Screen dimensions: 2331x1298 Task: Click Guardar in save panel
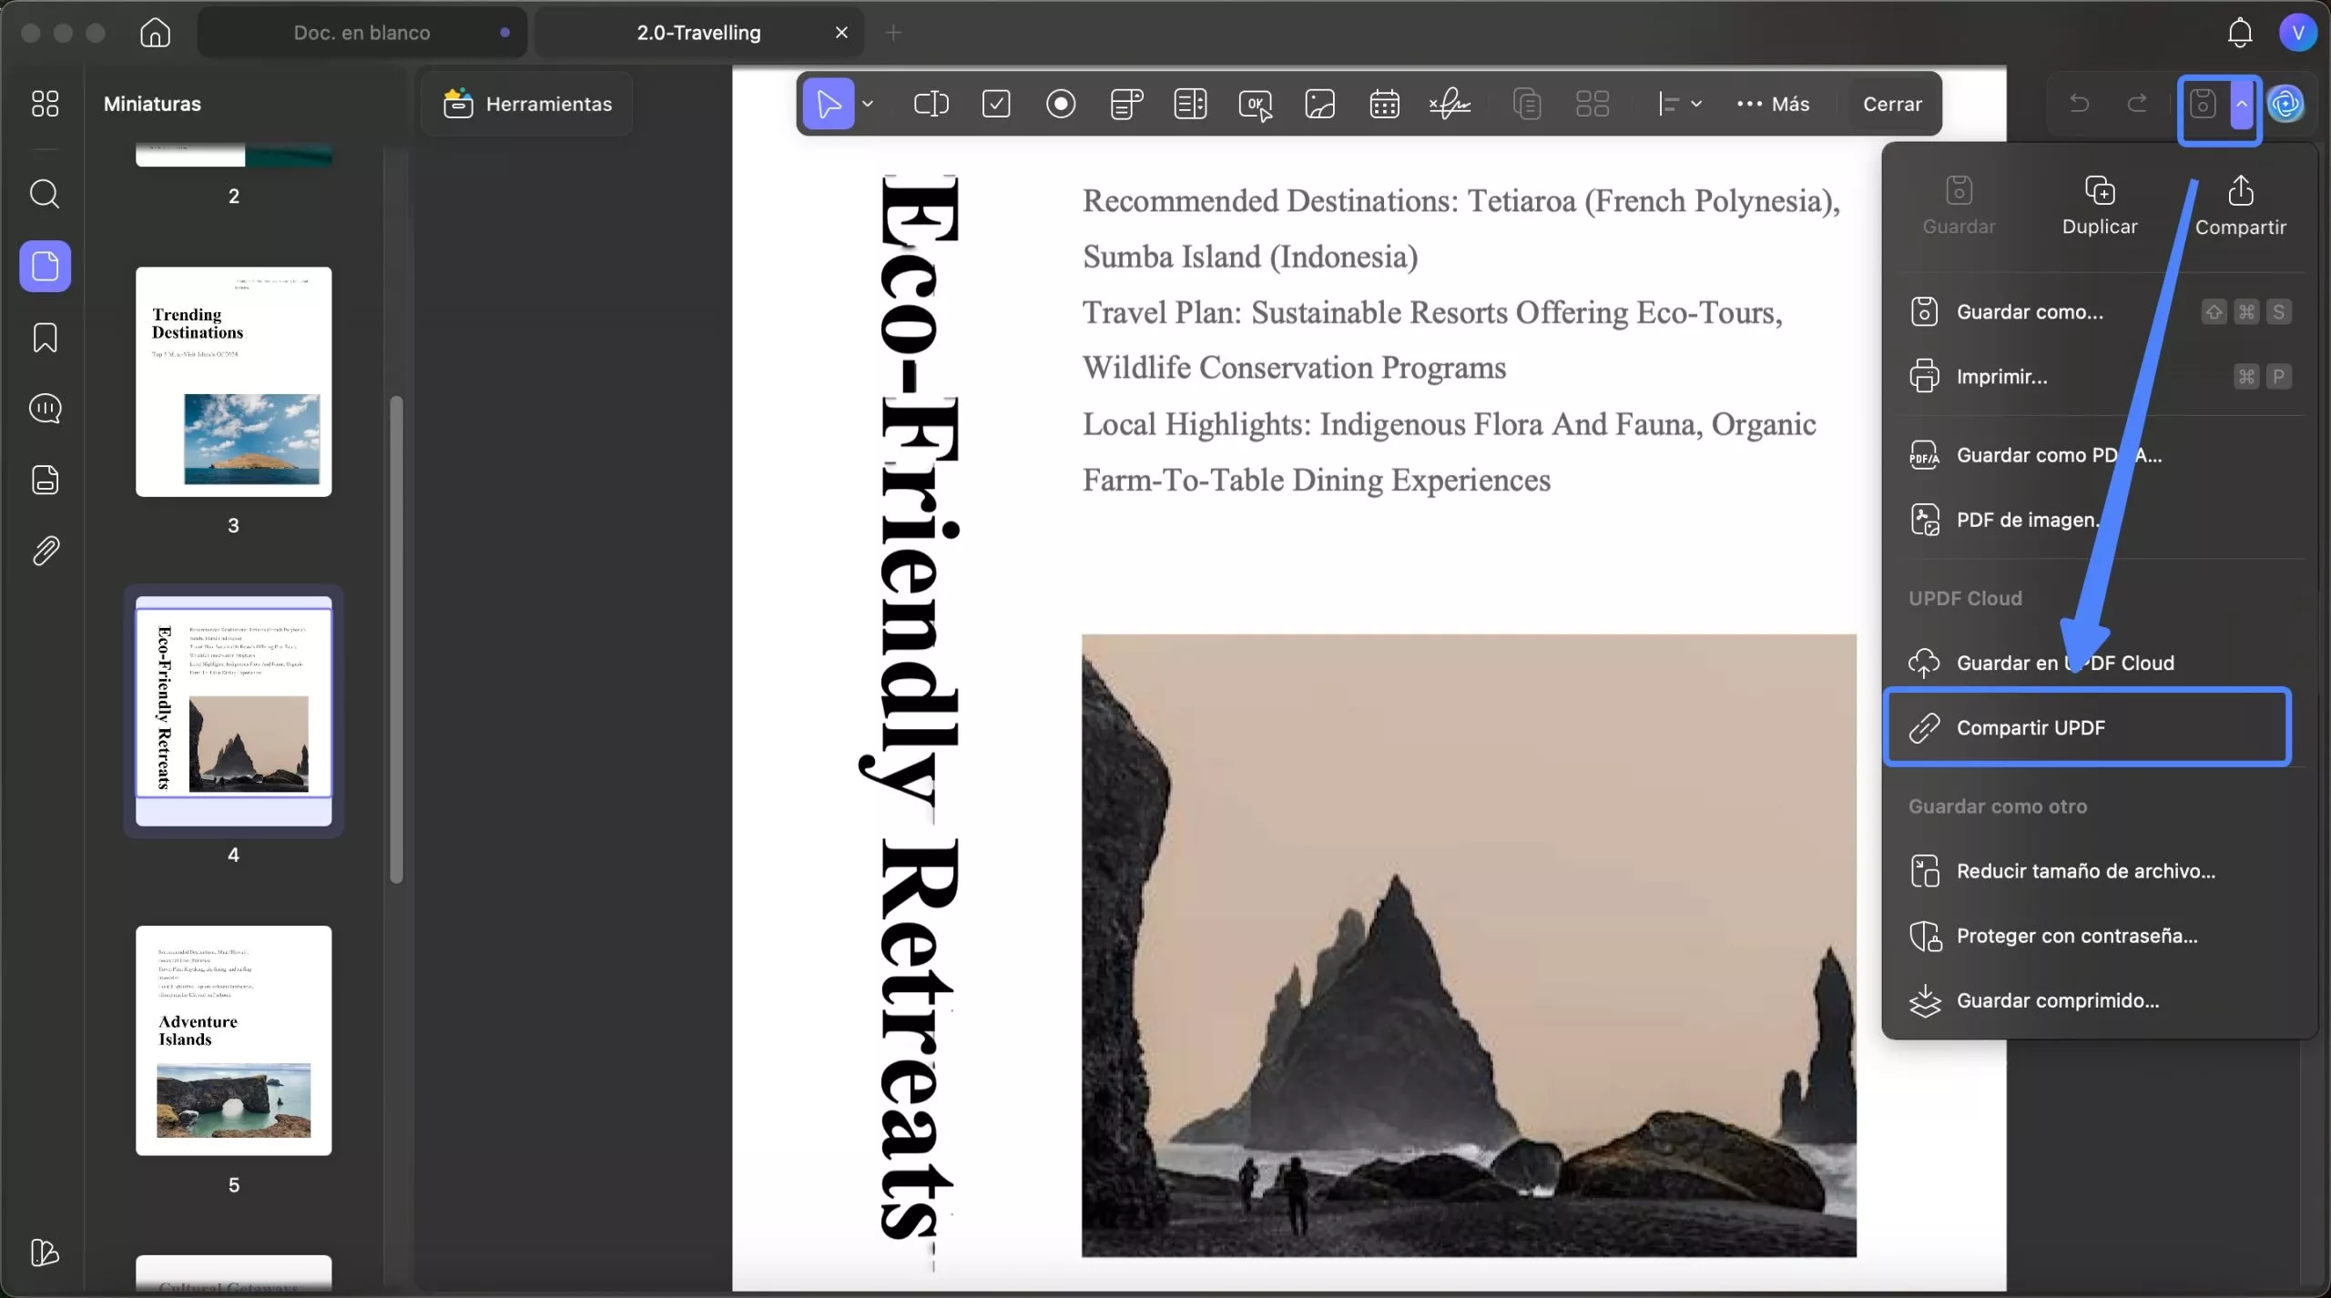click(1959, 206)
